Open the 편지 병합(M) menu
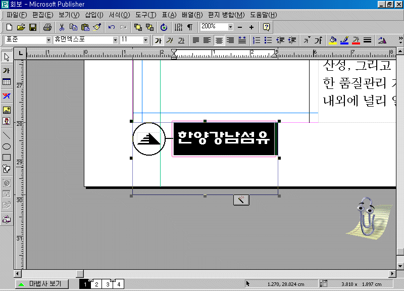 pyautogui.click(x=226, y=15)
